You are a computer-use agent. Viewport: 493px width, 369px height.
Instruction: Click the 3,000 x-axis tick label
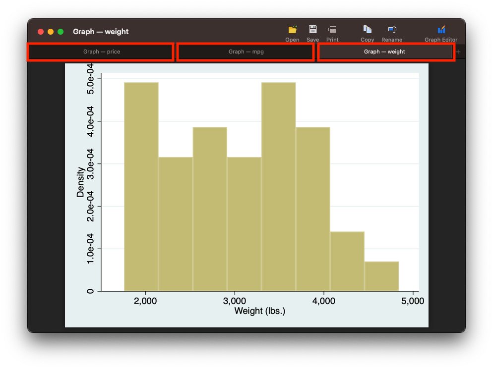(x=235, y=301)
